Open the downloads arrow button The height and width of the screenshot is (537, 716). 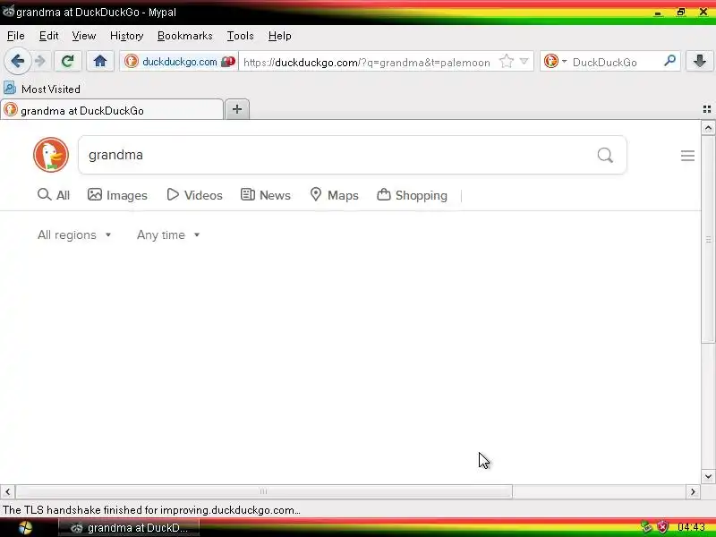pos(700,61)
